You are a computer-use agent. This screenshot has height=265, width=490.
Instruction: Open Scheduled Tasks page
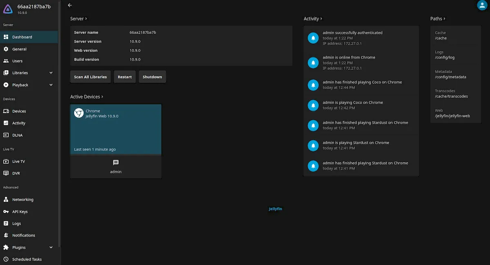tap(29, 259)
